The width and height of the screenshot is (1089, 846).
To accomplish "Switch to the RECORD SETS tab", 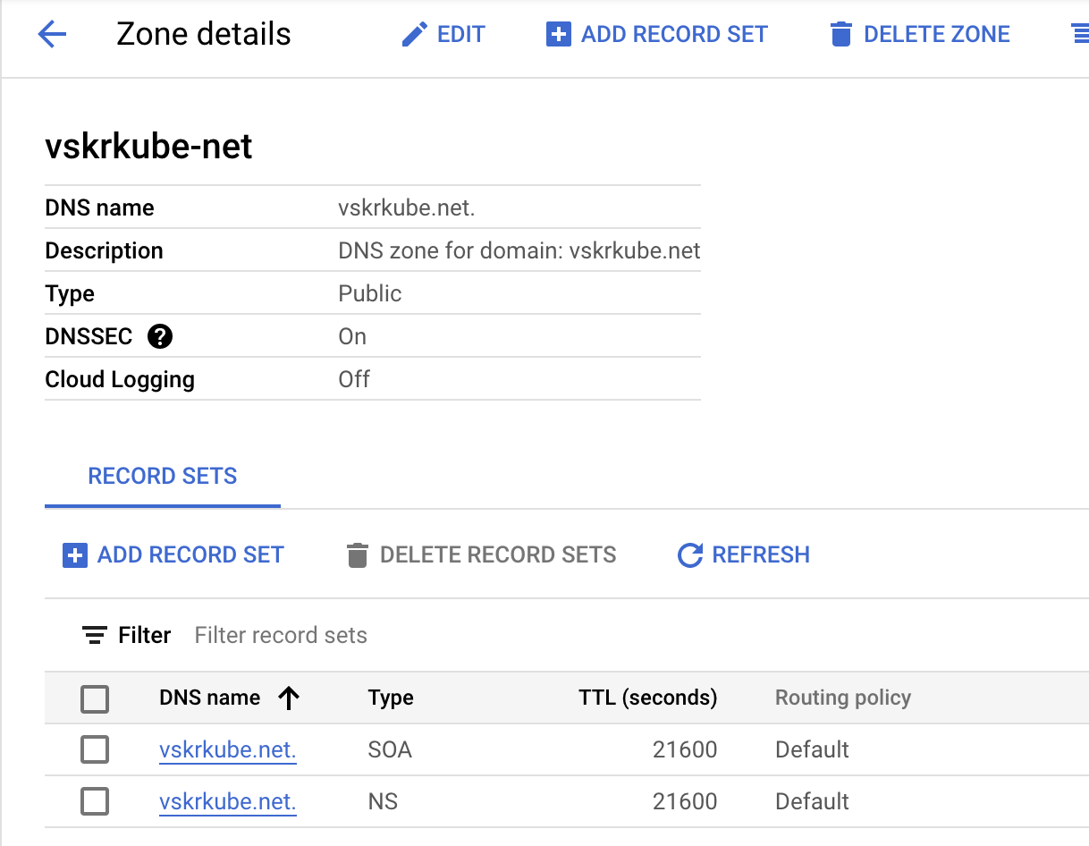I will coord(163,477).
